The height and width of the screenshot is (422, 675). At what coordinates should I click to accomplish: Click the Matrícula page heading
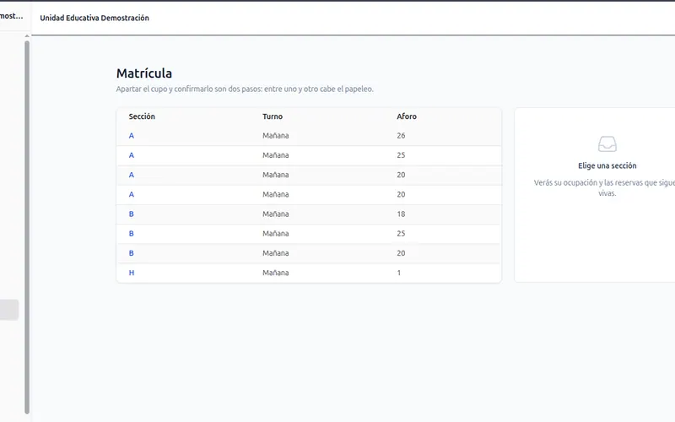(x=144, y=73)
